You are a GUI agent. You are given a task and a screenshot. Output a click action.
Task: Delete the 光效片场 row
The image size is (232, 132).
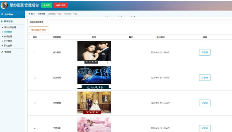[x=205, y=78]
